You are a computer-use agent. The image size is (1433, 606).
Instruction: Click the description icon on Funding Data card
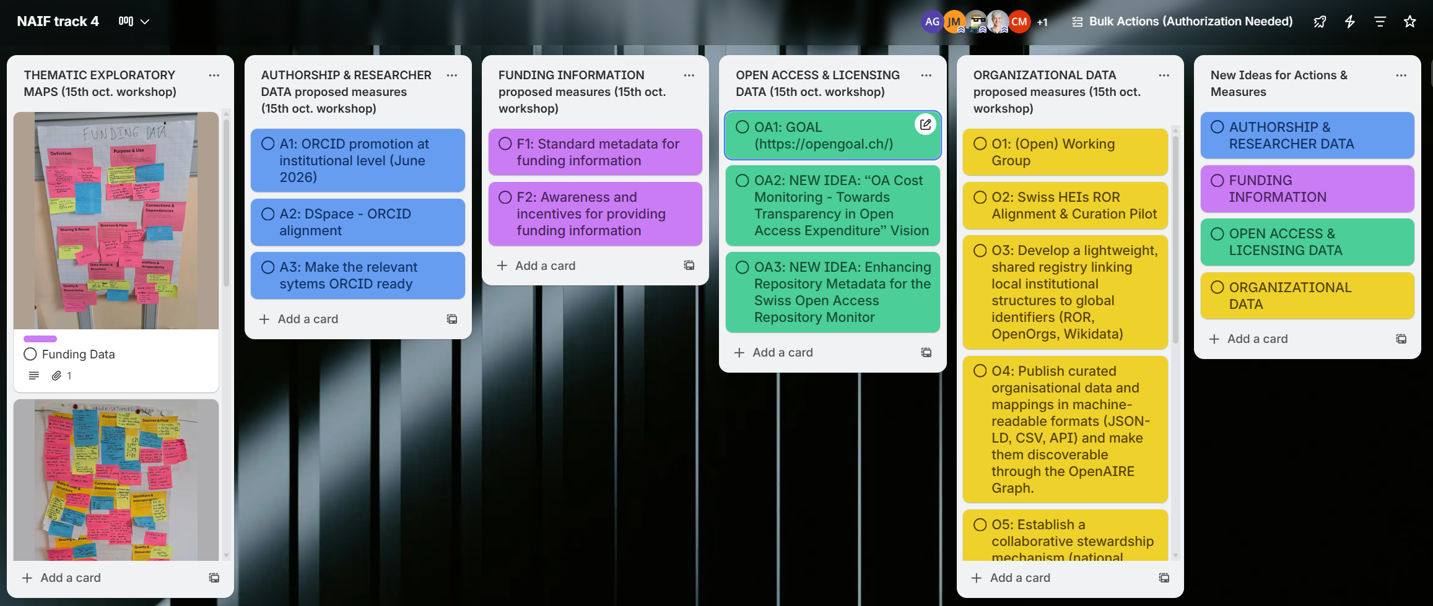point(33,375)
